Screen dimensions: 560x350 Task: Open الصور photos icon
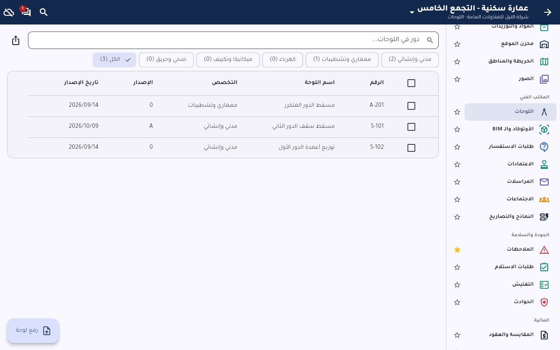pyautogui.click(x=544, y=79)
